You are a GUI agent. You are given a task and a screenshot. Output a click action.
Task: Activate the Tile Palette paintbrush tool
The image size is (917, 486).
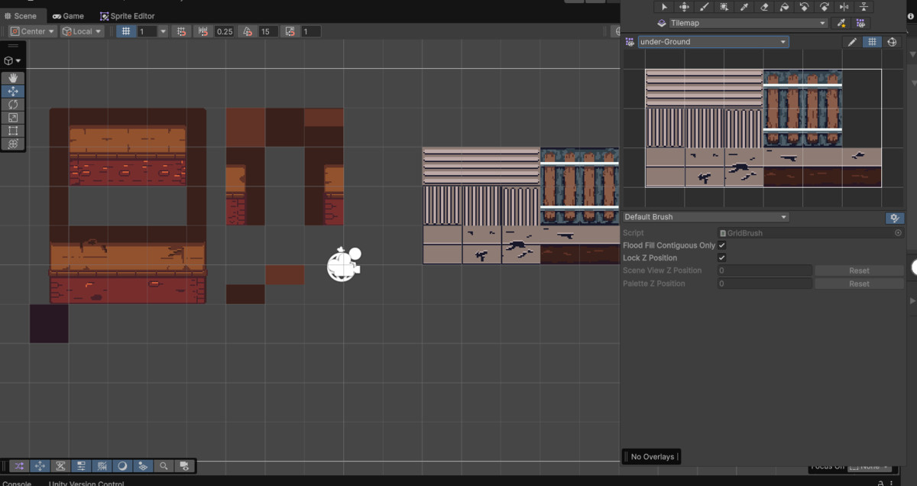point(704,7)
